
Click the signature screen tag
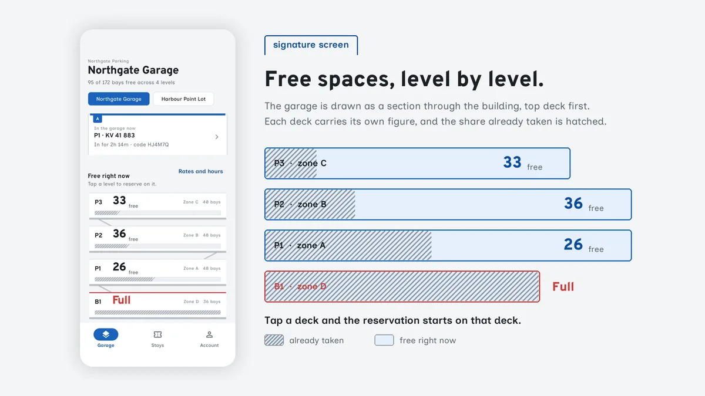click(311, 45)
